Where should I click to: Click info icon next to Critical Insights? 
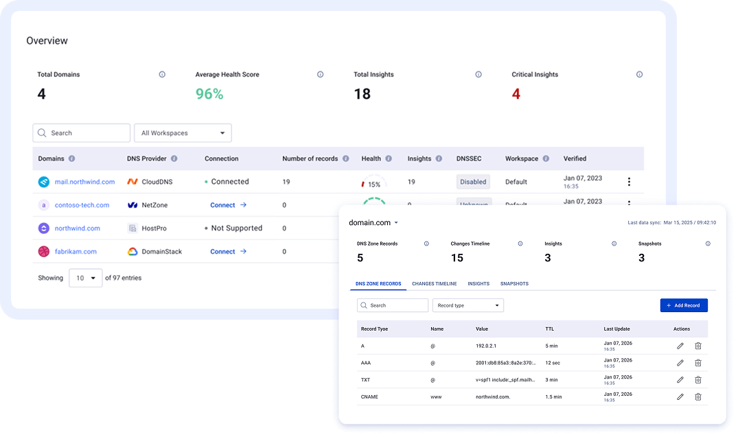[639, 75]
